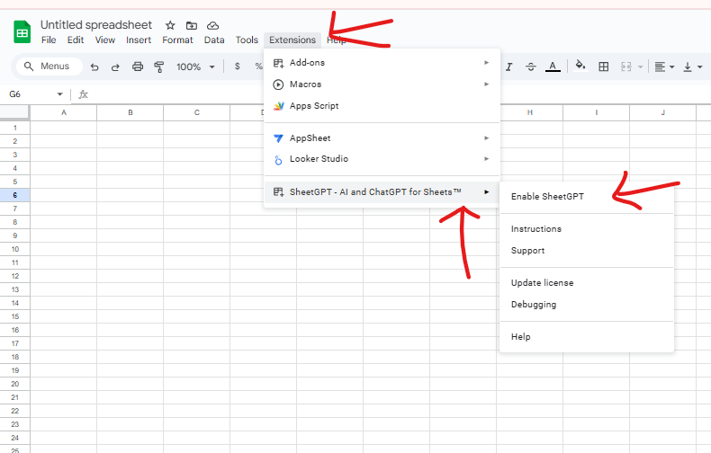Expand the Looker Studio submenu
The image size is (711, 453).
(x=382, y=159)
